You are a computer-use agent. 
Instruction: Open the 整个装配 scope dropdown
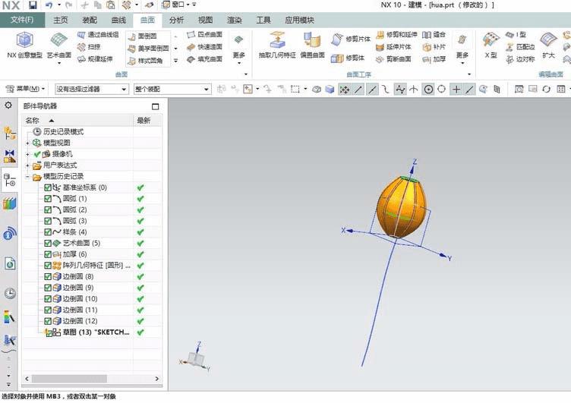click(x=172, y=89)
